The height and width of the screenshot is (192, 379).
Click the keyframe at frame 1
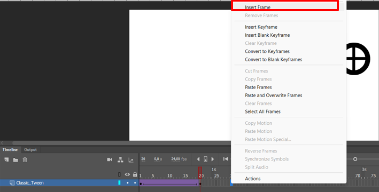141,184
